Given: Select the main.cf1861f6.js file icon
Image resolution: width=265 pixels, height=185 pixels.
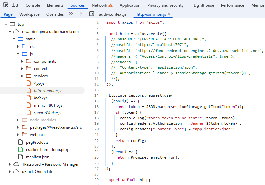Looking at the screenshot, I should [29, 105].
